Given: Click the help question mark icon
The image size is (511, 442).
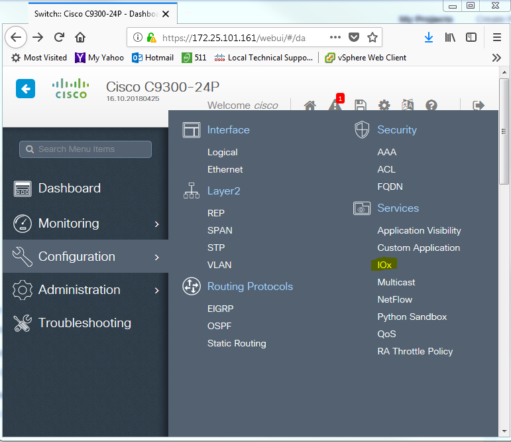Looking at the screenshot, I should point(431,106).
